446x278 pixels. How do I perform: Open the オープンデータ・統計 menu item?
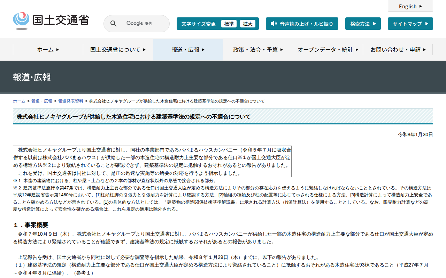tap(328, 50)
